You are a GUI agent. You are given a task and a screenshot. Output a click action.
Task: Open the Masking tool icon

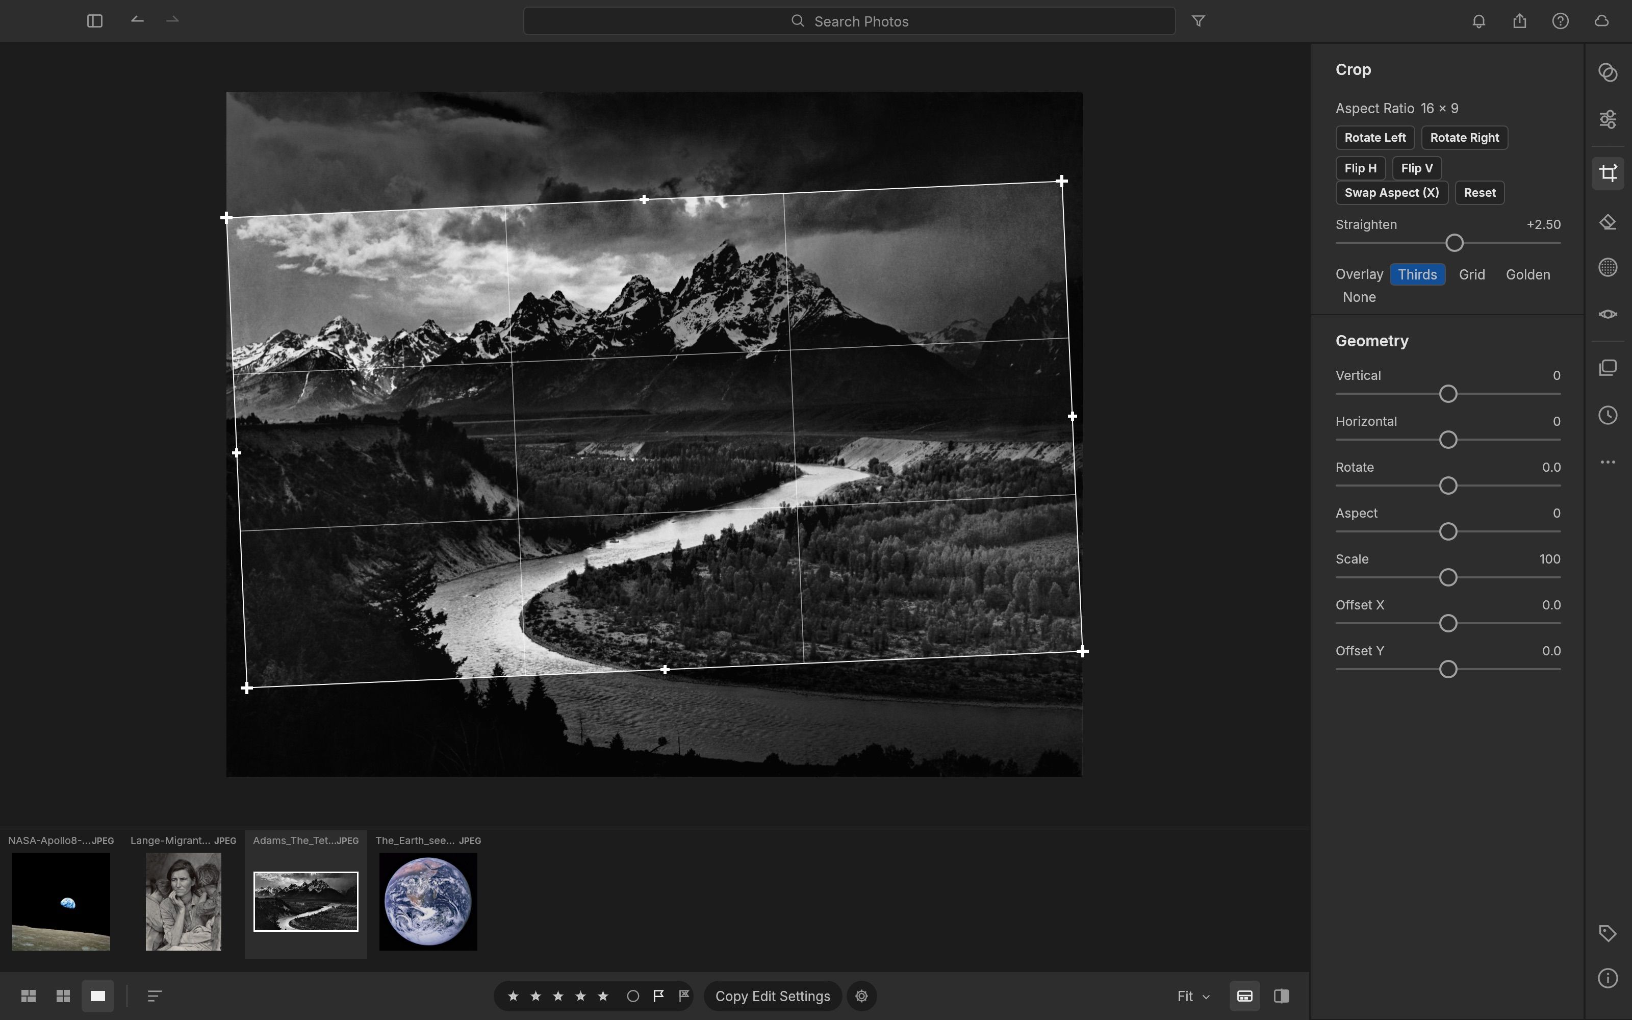[1608, 268]
